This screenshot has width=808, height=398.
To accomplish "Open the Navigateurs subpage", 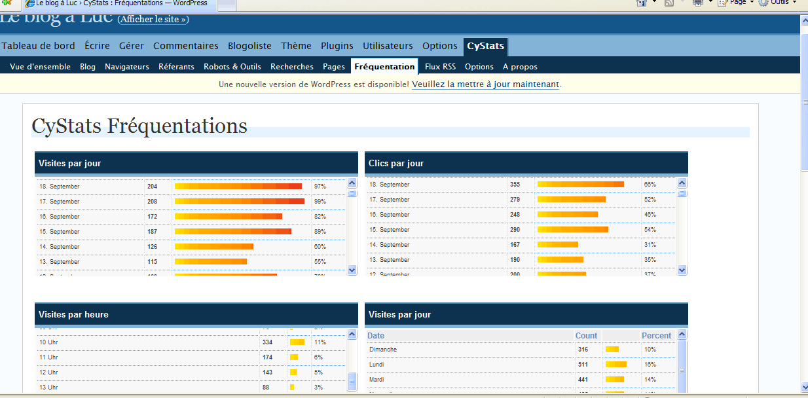I will (127, 66).
